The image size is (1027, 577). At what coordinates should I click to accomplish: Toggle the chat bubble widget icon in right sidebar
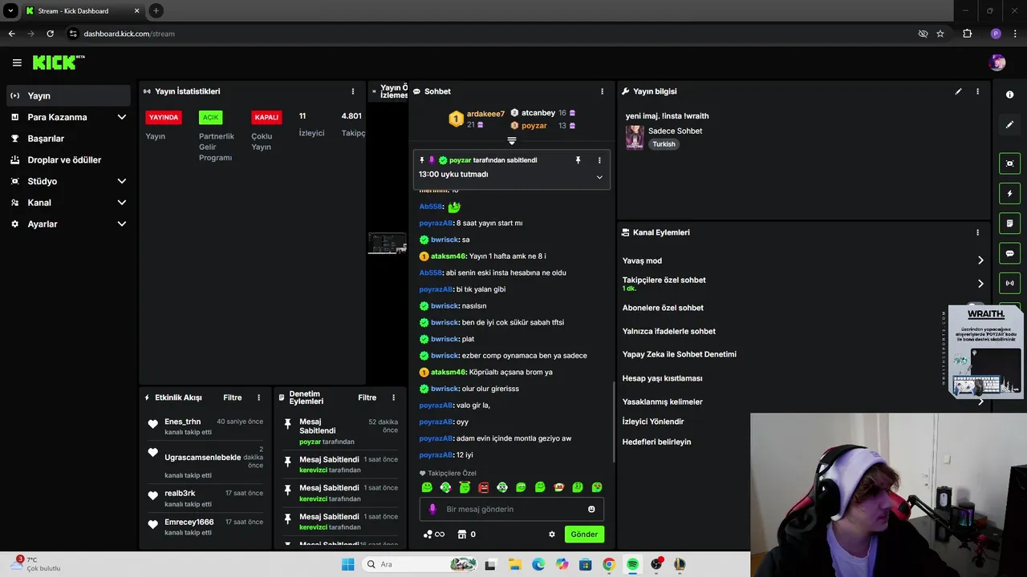(x=1009, y=253)
